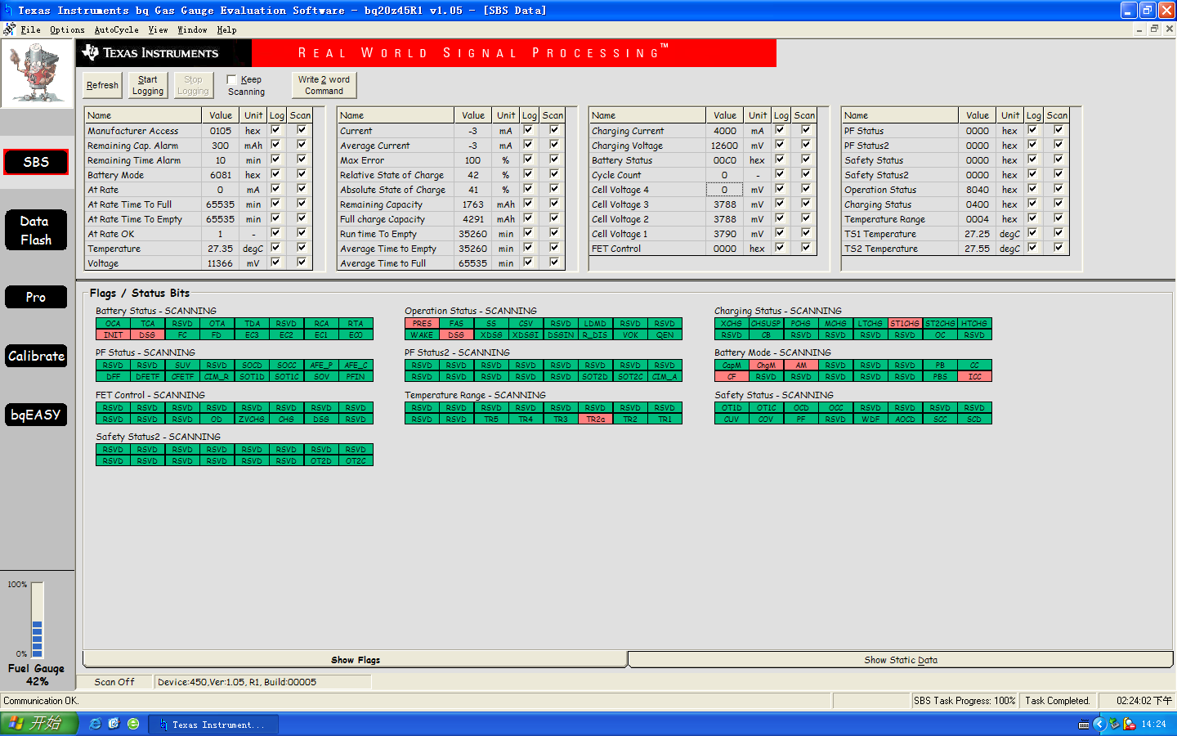Click the Refresh button
This screenshot has height=736, width=1177.
pos(102,85)
